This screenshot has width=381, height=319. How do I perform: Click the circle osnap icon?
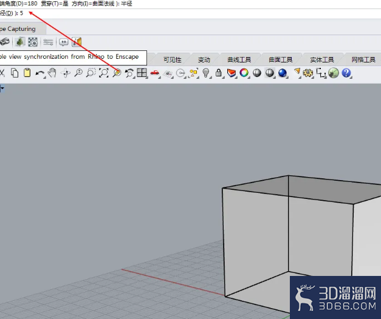(181, 73)
